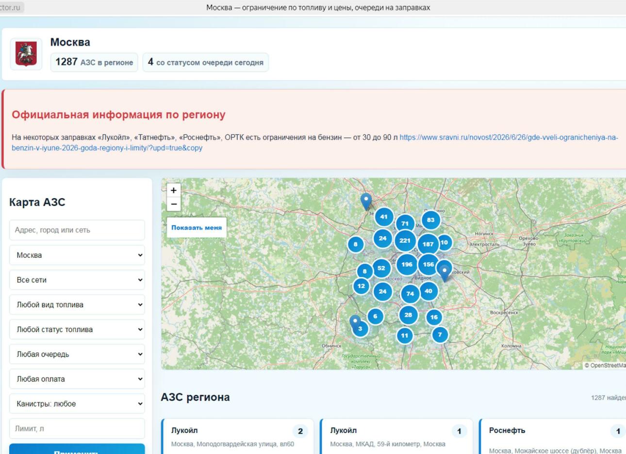Viewport: 626px width, 454px height.
Task: Open the upper cluster marker 24 near 221
Action: pyautogui.click(x=382, y=238)
